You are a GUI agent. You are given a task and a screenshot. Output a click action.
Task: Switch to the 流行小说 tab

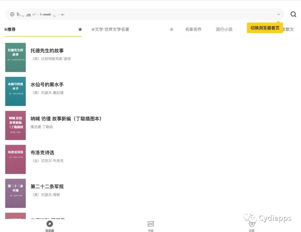224,29
